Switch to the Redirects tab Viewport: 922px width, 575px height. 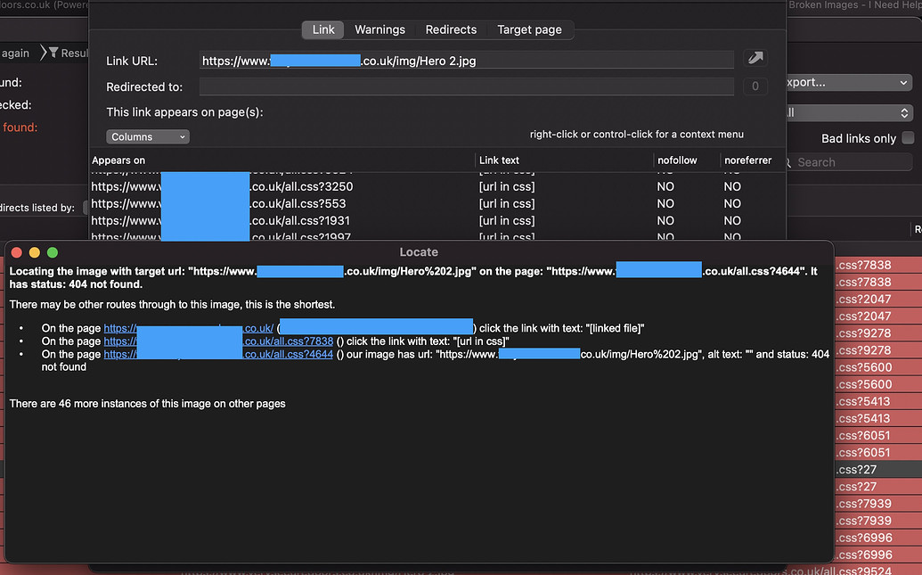coord(451,29)
